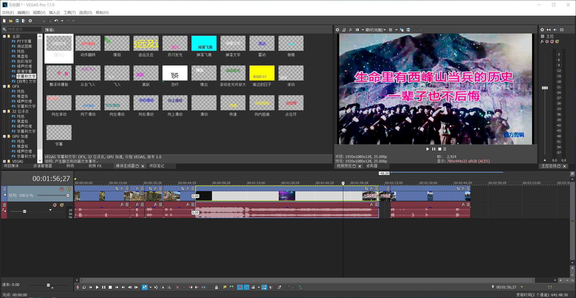Adjust the 速率 playback rate slider

48,285
